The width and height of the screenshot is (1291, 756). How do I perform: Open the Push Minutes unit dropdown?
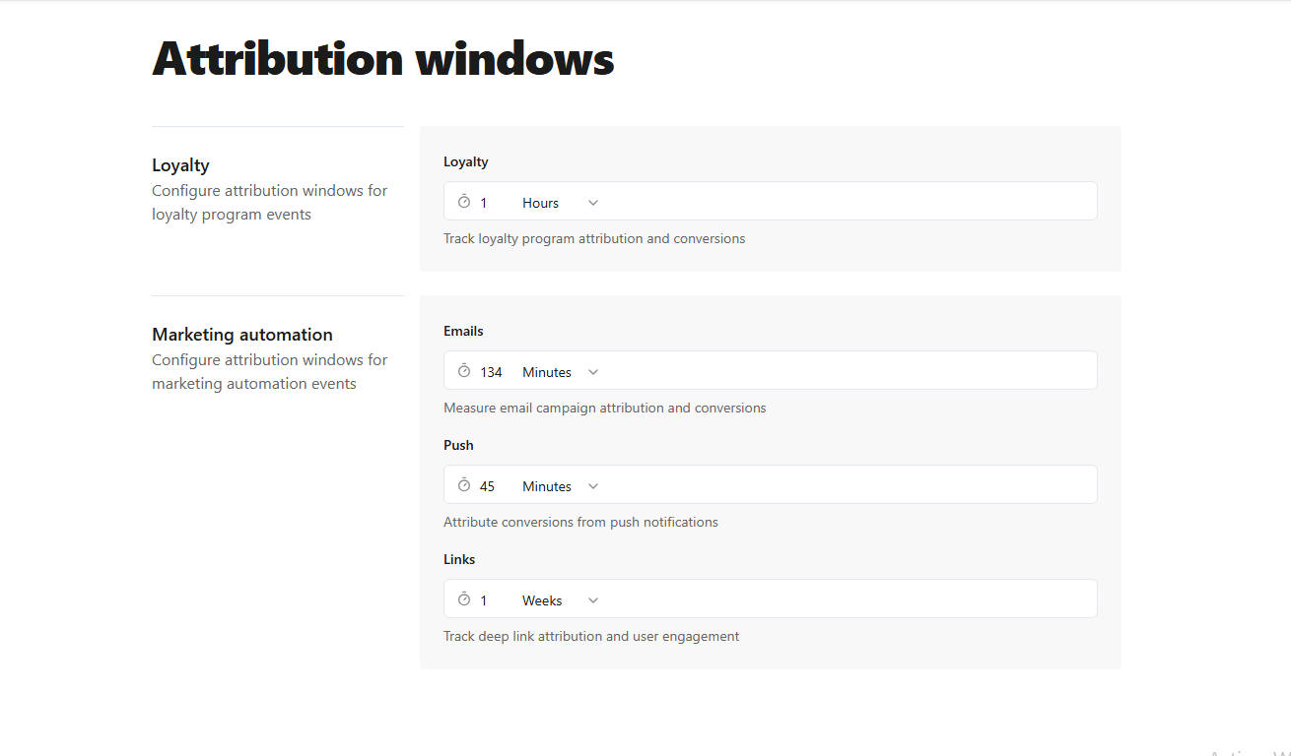pos(562,485)
